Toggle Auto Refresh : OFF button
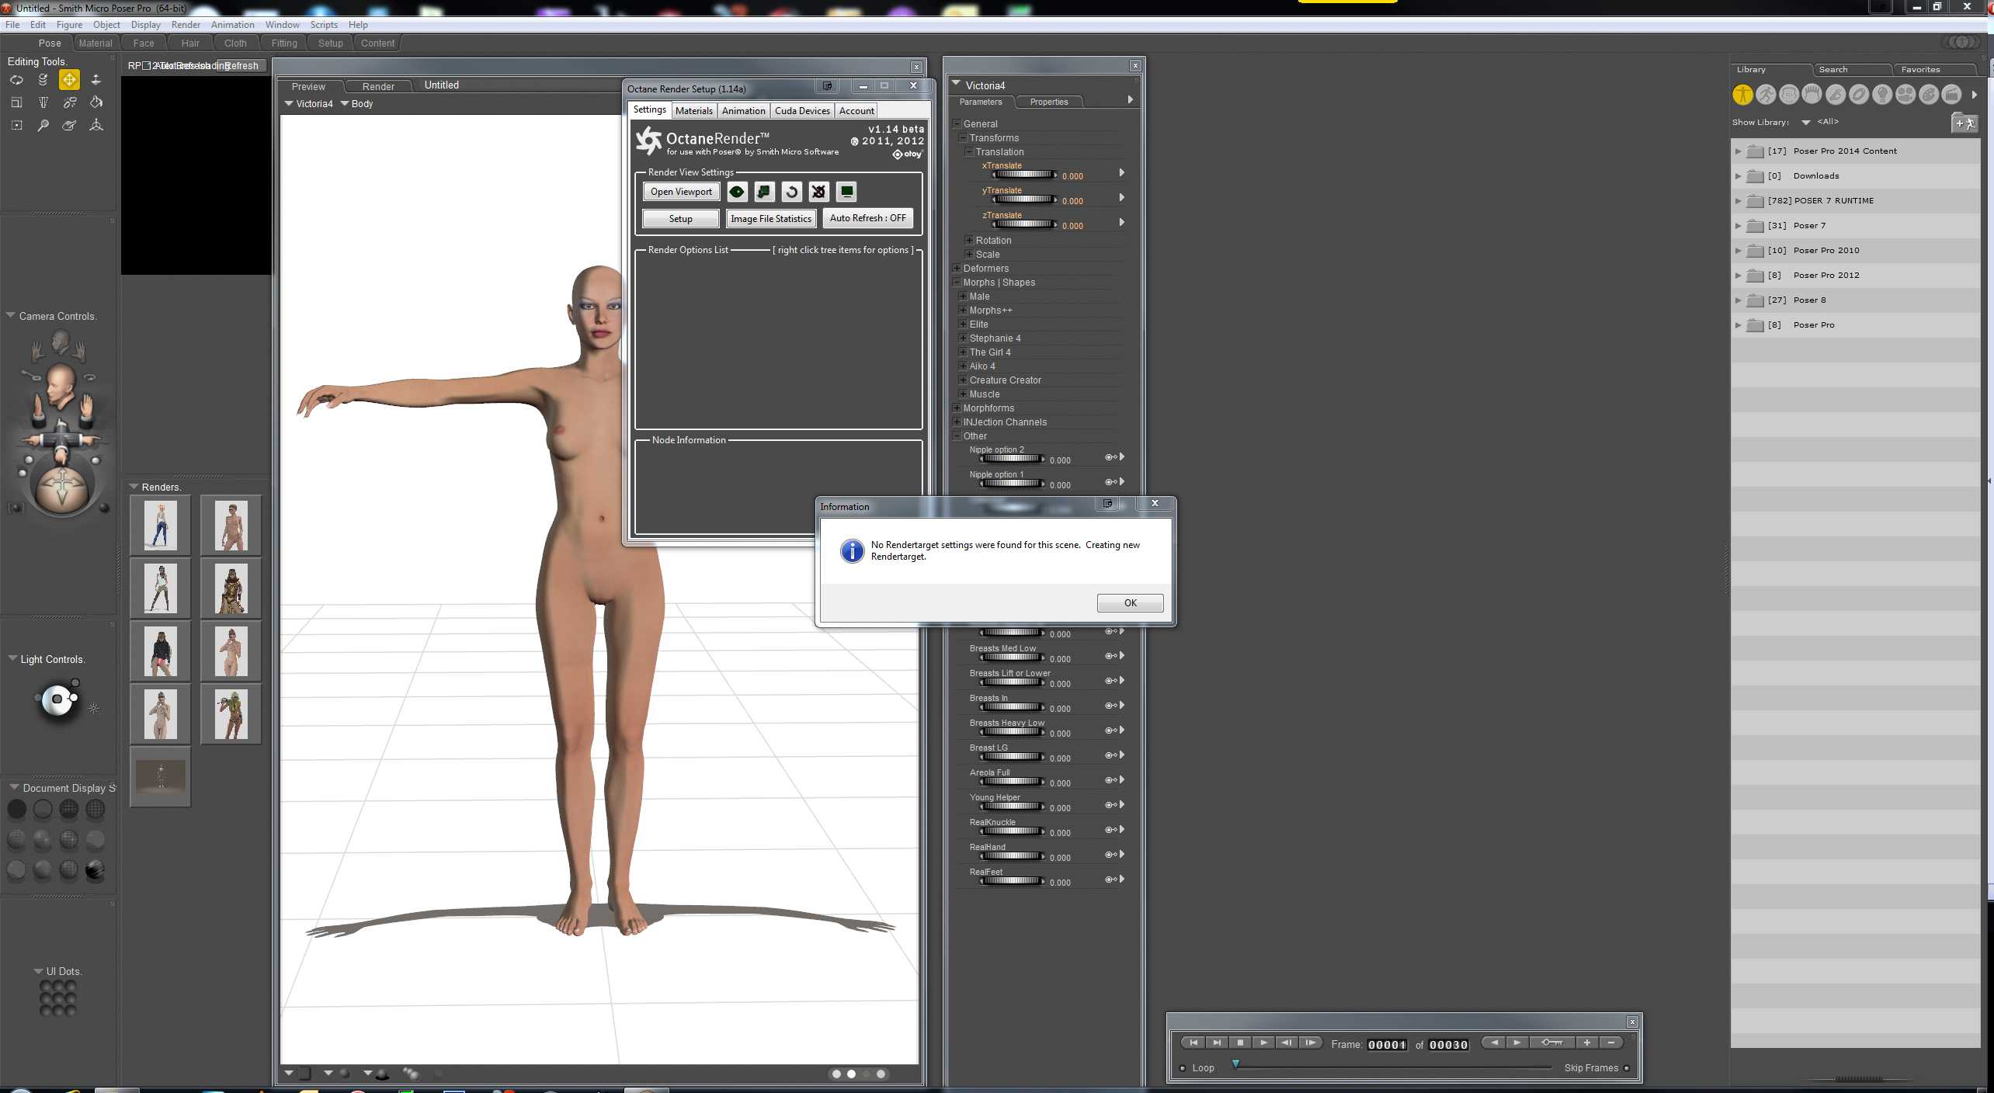This screenshot has width=1994, height=1093. coord(867,218)
